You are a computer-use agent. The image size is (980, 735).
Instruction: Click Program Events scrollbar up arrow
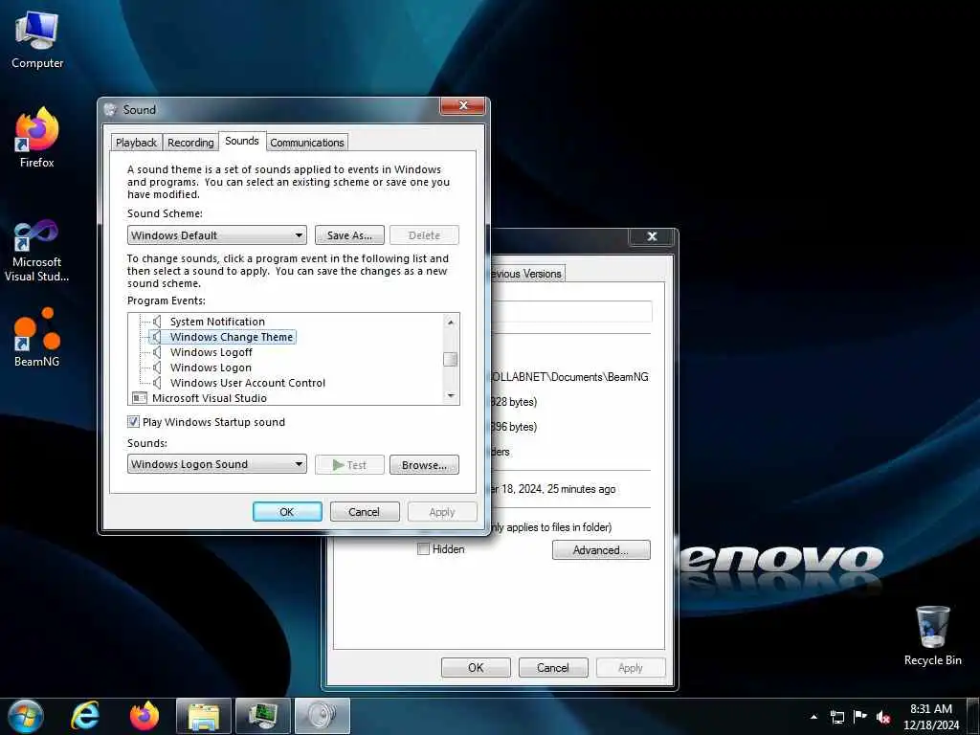pyautogui.click(x=450, y=322)
